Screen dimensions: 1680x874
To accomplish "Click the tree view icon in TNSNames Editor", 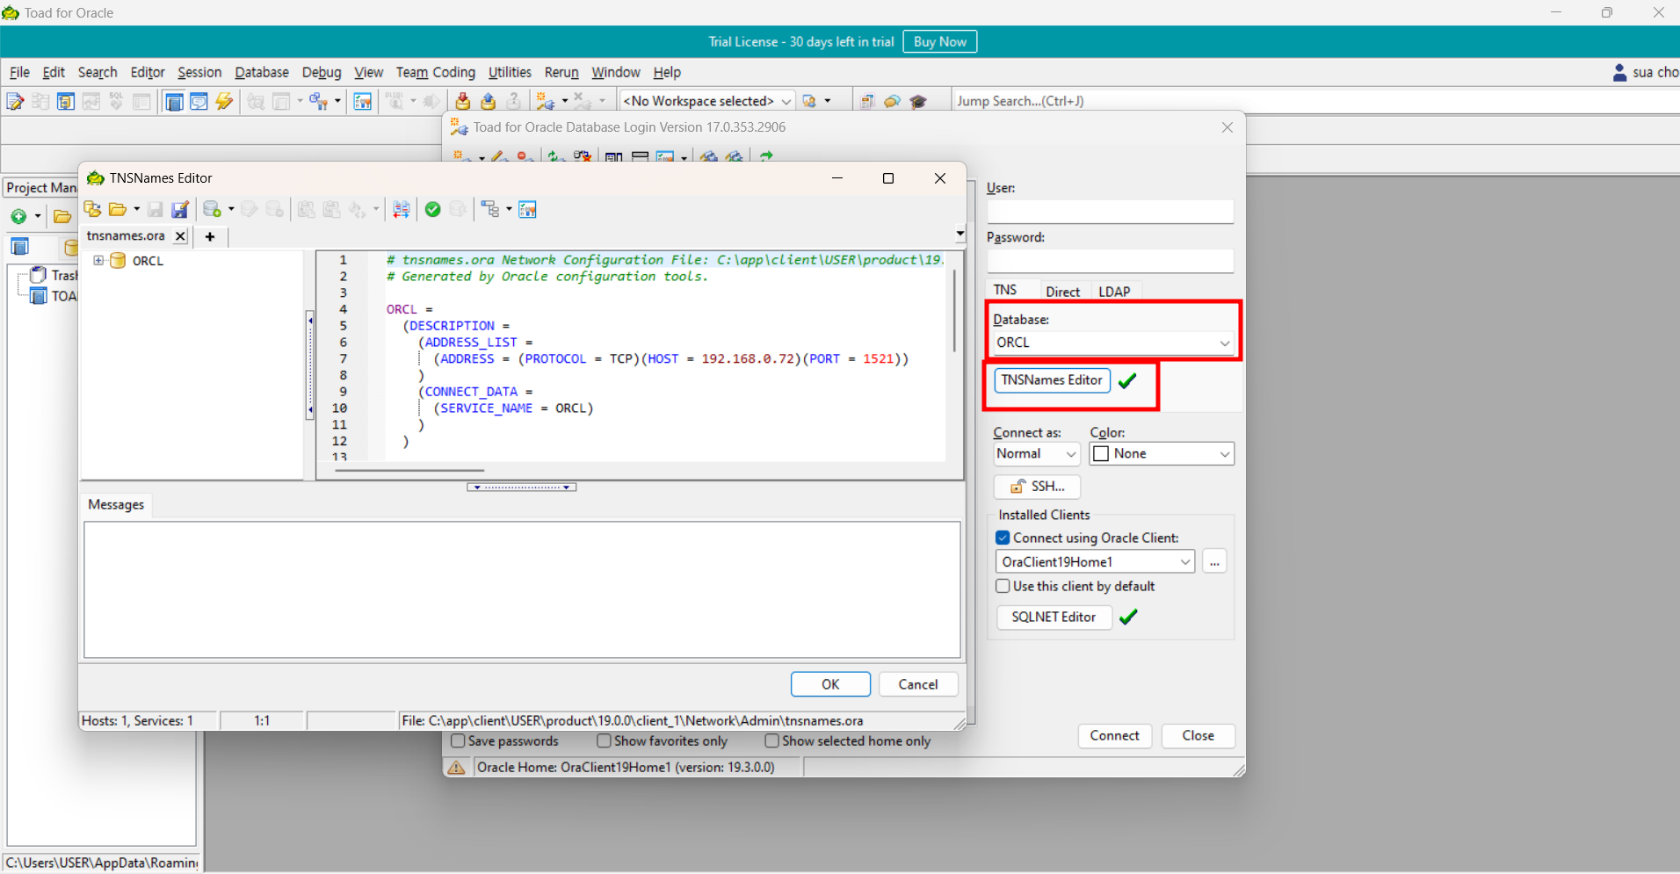I will point(489,209).
